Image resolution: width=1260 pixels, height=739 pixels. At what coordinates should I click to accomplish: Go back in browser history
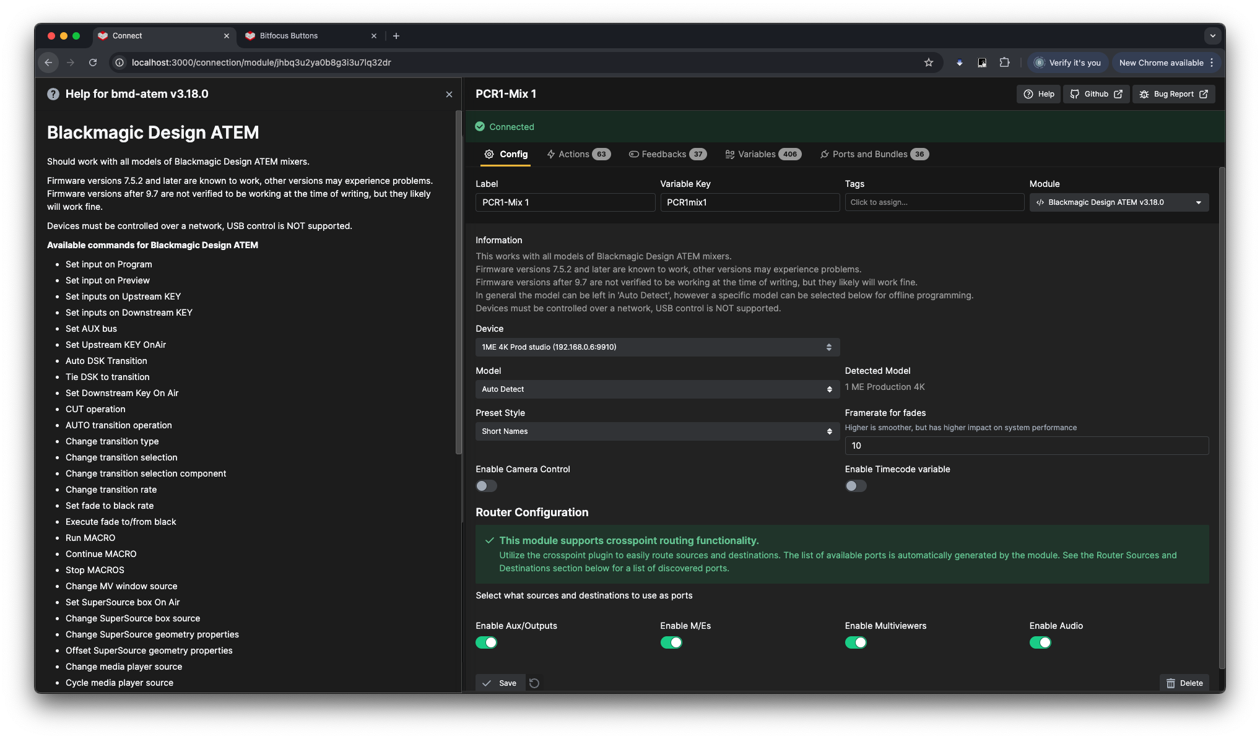(x=48, y=63)
